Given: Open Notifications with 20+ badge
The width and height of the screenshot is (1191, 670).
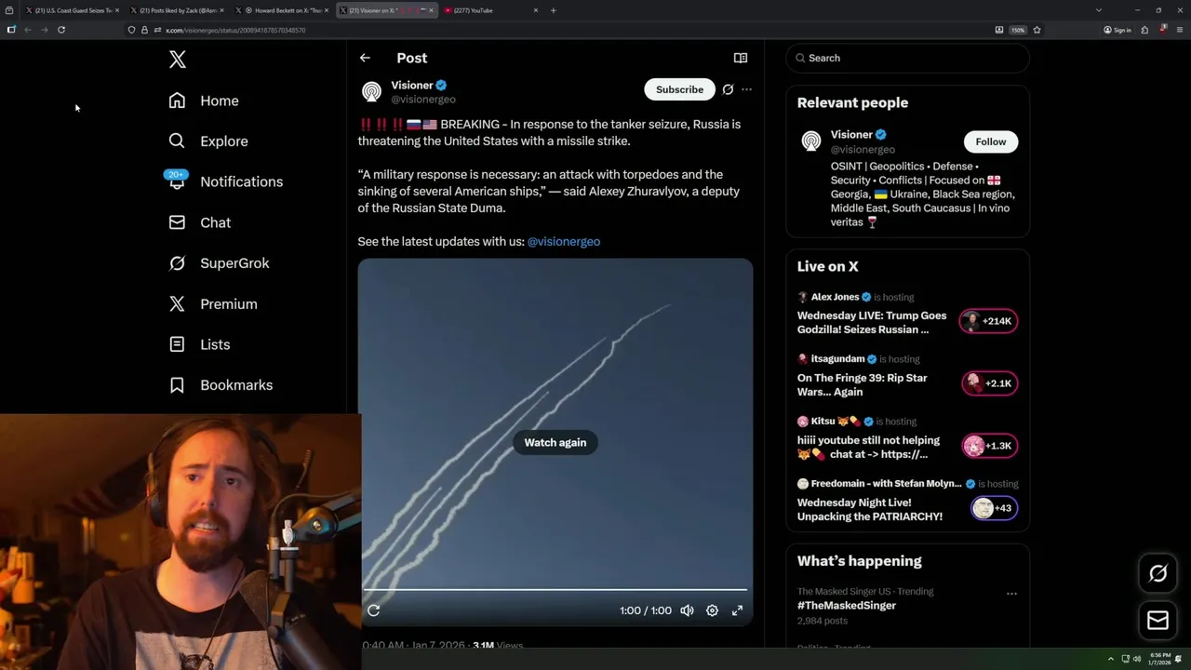Looking at the screenshot, I should [225, 181].
